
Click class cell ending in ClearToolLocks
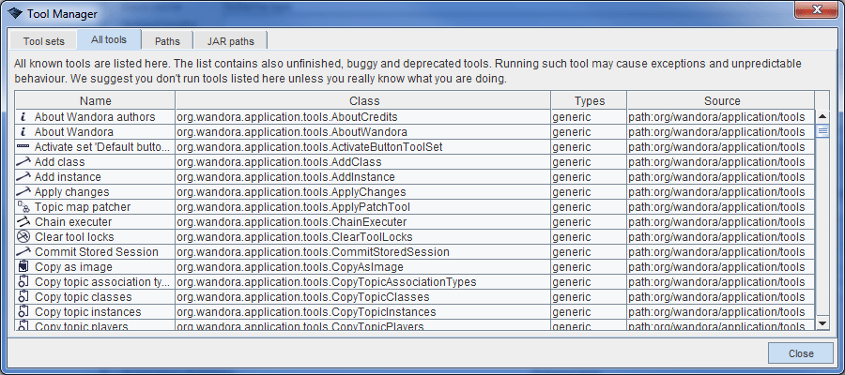363,237
